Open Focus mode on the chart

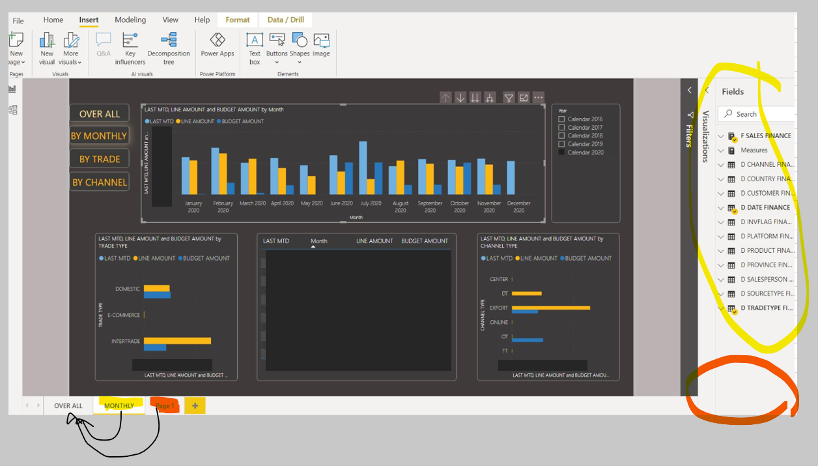[x=524, y=98]
